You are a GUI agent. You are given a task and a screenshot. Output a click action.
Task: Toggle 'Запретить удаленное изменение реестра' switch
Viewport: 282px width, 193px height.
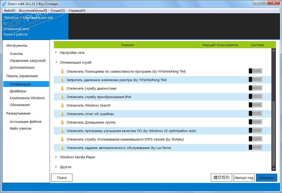pyautogui.click(x=255, y=80)
